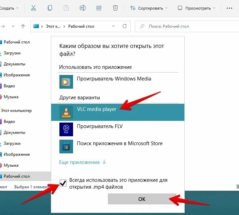The image size is (239, 215).
Task: Click the VLC traffic cone icon
Action: click(x=66, y=112)
